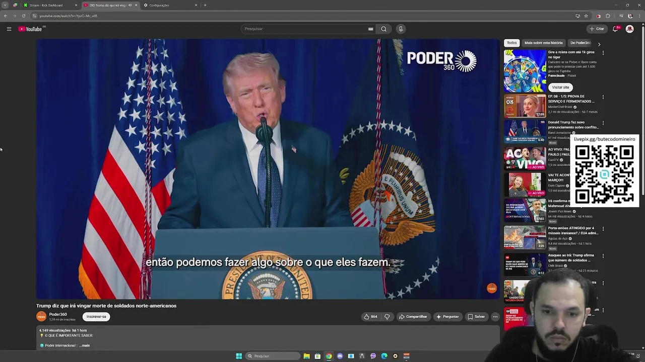Screen dimensions: 645x362
Task: Go back in browser history
Action: (6, 16)
